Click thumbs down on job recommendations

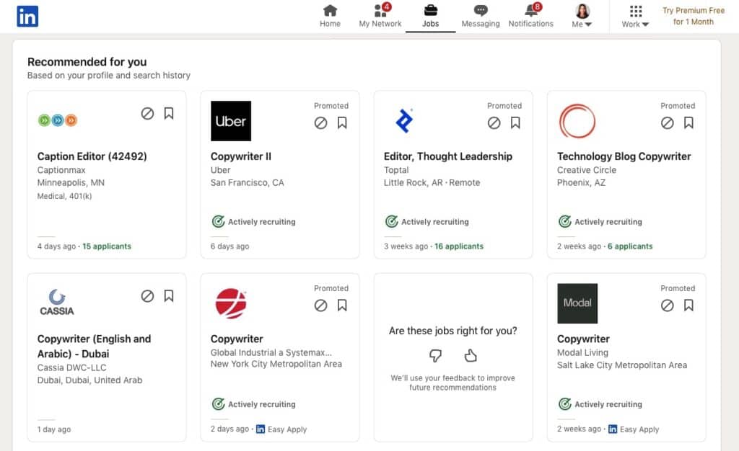click(435, 355)
